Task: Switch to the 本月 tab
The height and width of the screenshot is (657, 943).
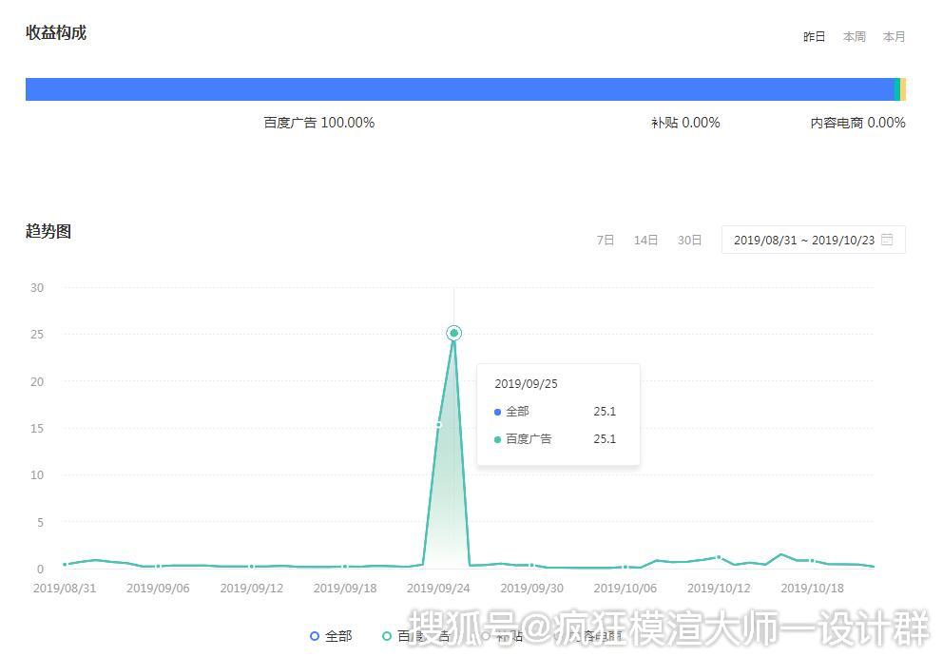Action: pos(894,36)
